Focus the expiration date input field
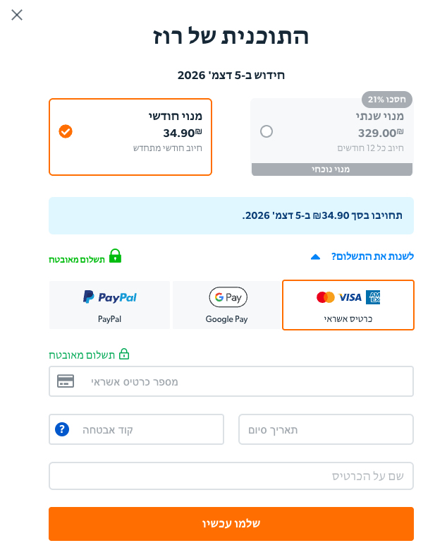This screenshot has height=555, width=447. point(326,429)
